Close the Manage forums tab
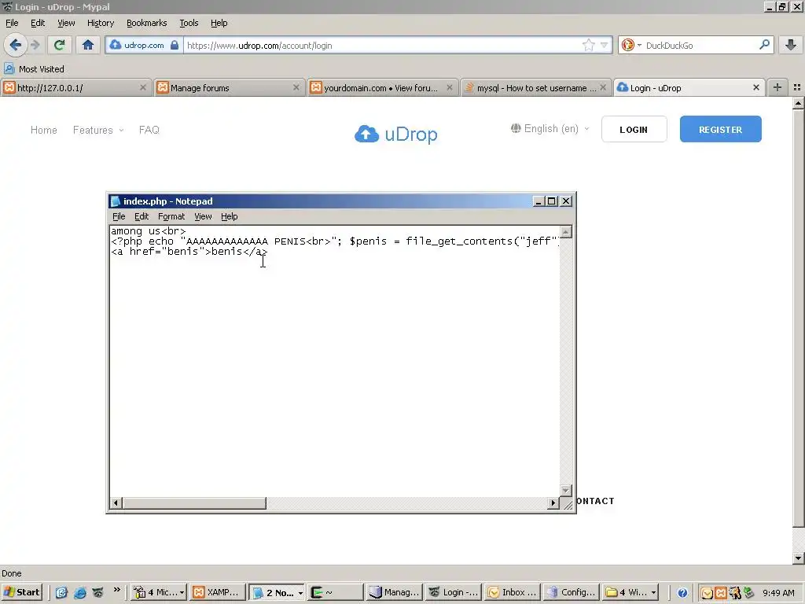The width and height of the screenshot is (805, 604). pyautogui.click(x=296, y=88)
